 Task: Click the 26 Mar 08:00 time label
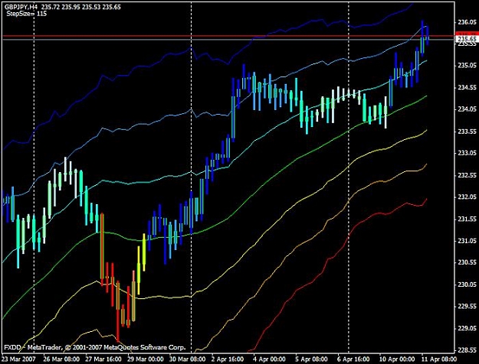pyautogui.click(x=61, y=359)
